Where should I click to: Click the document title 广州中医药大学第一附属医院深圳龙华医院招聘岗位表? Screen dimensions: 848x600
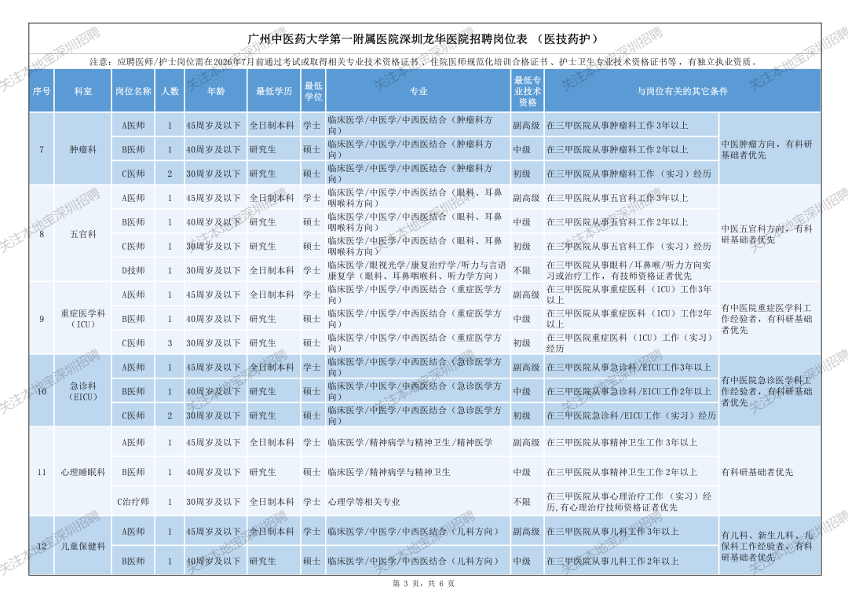(423, 39)
